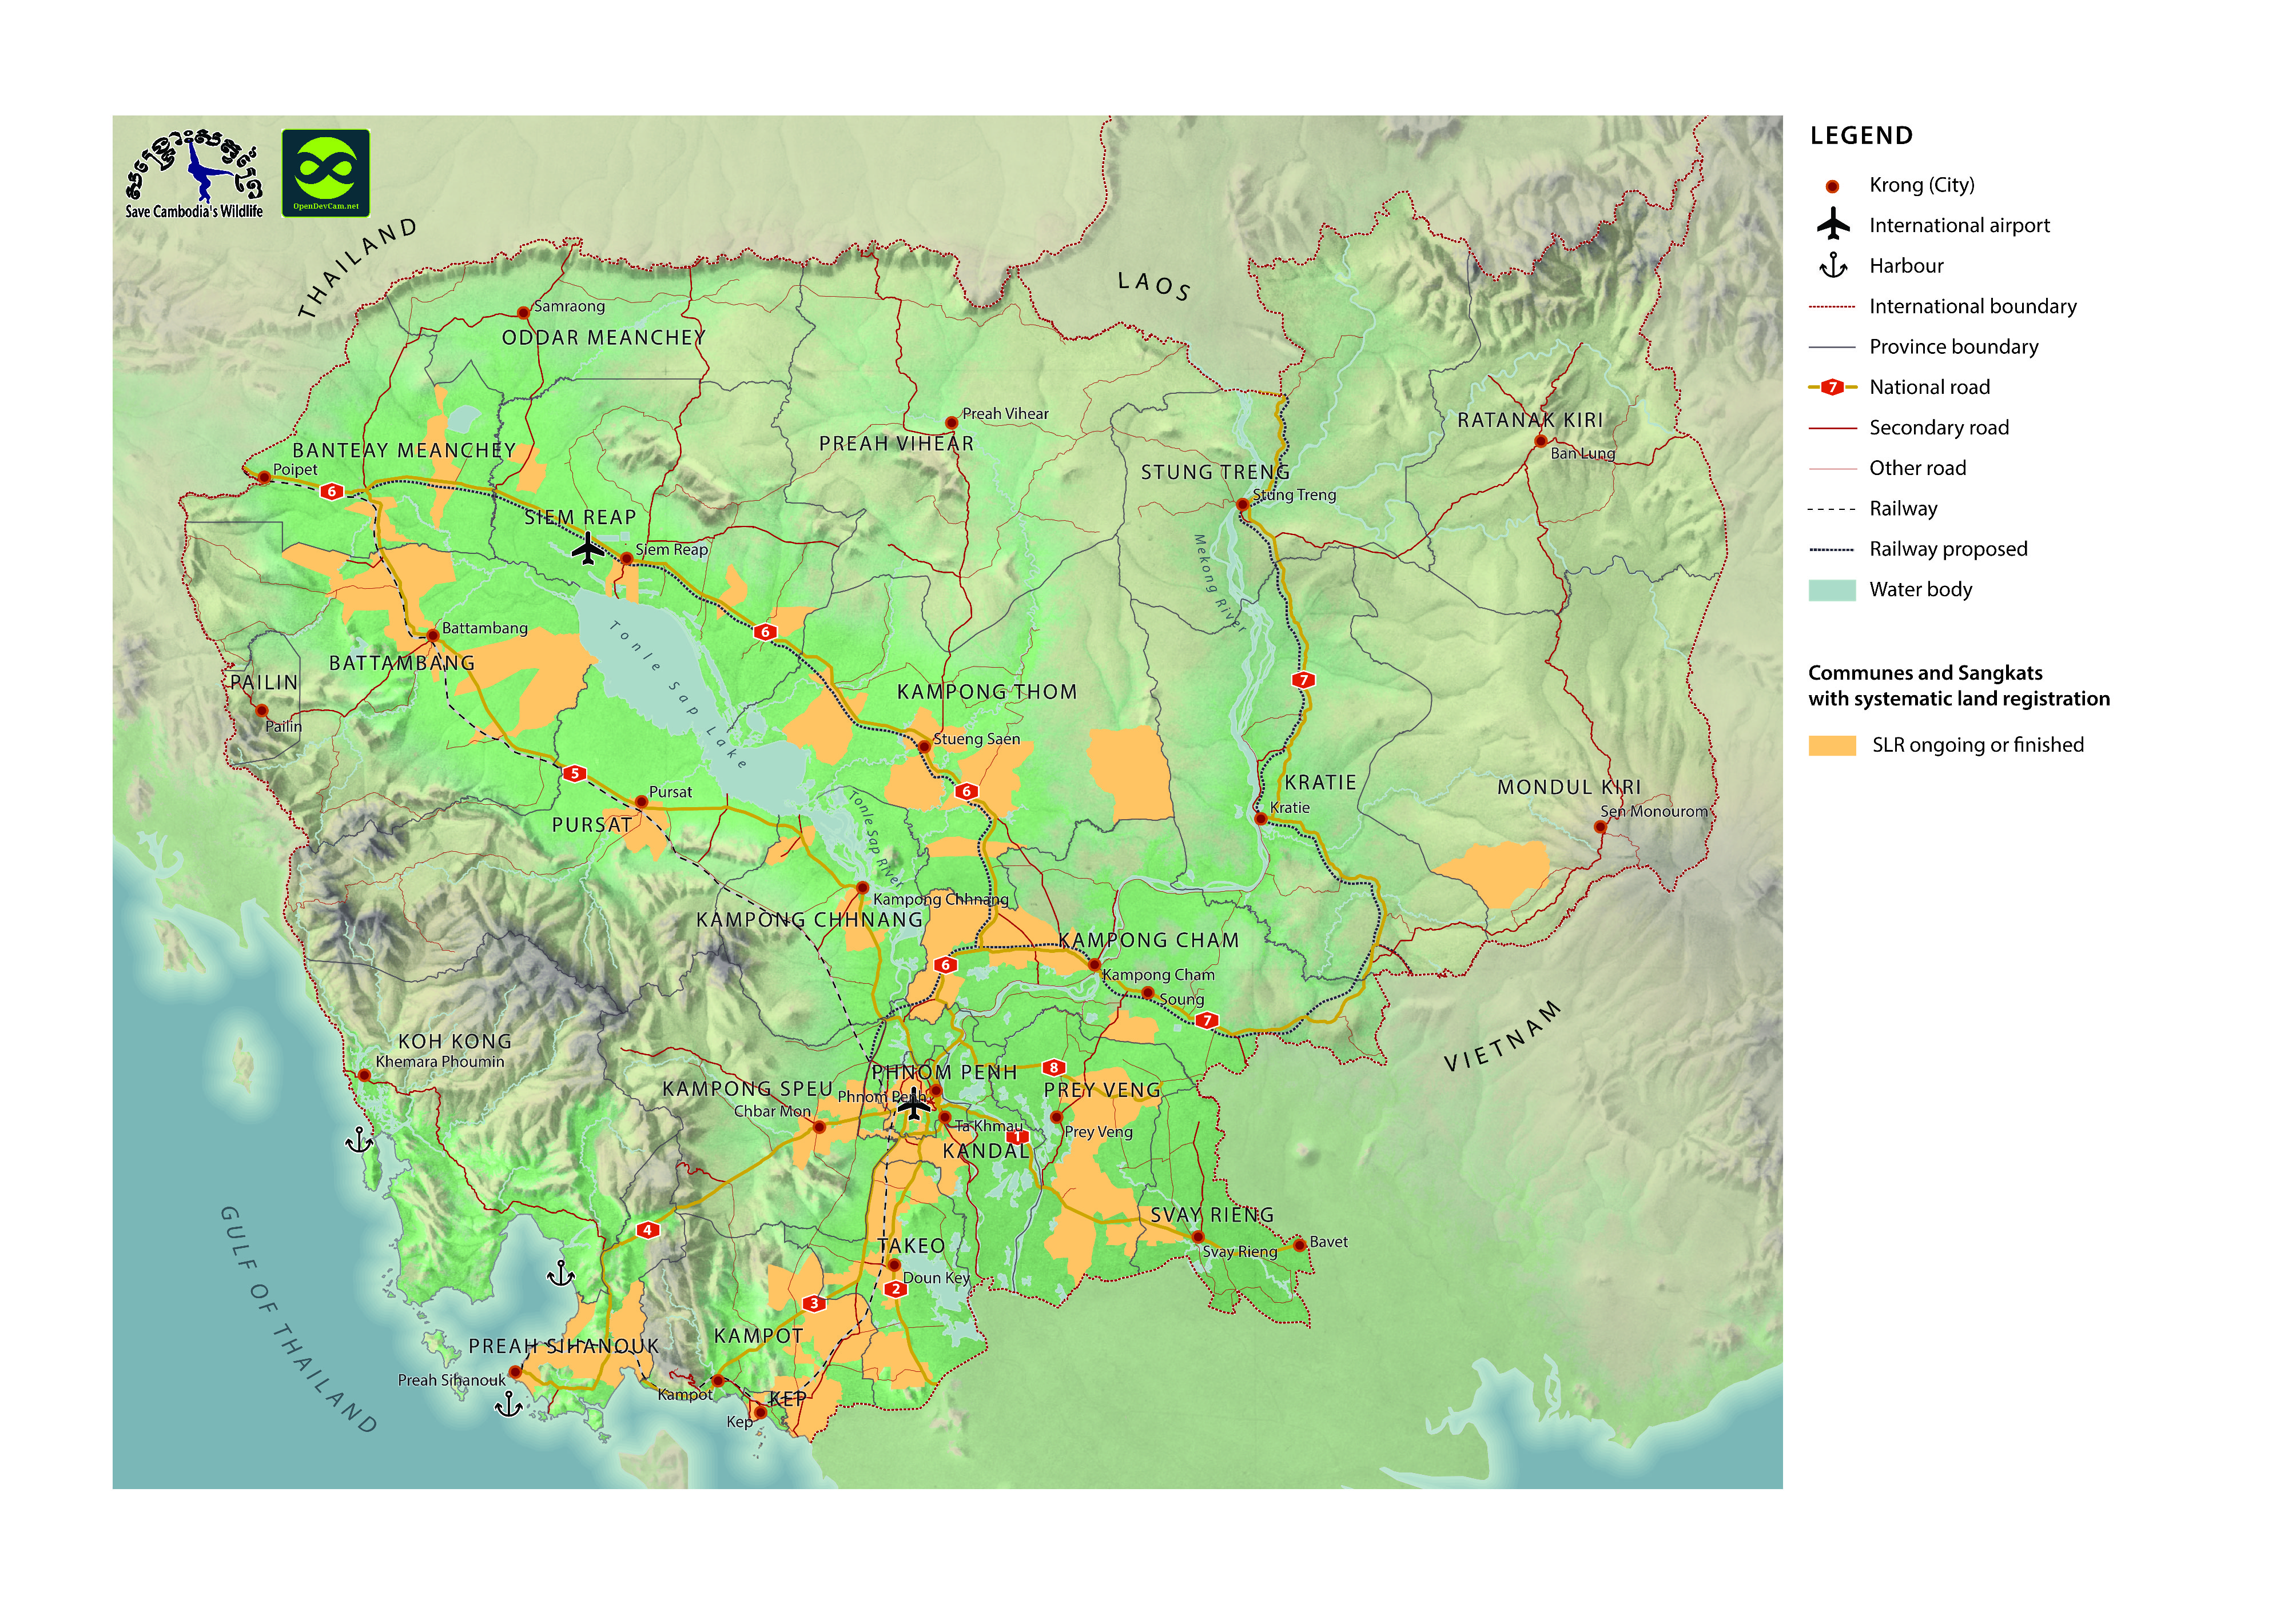Click the Battambang city dot marker
The height and width of the screenshot is (1620, 2296).
pos(433,636)
